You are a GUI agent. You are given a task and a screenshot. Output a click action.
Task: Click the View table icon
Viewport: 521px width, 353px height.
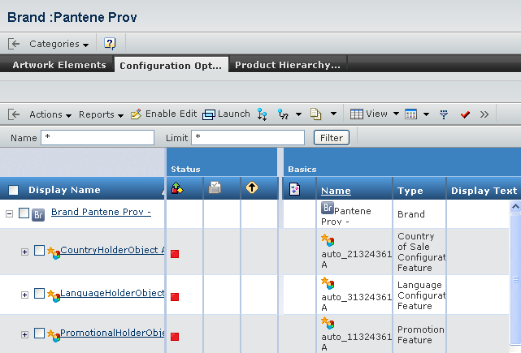(357, 114)
